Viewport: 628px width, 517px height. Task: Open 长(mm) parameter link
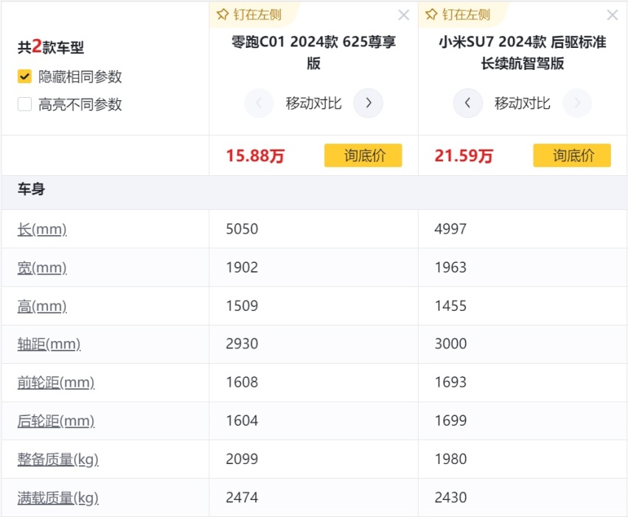pos(42,229)
